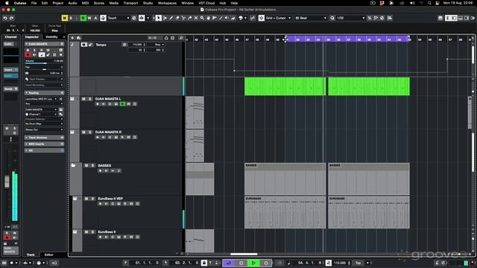Click the red record enable button in Inspector

click(28, 54)
